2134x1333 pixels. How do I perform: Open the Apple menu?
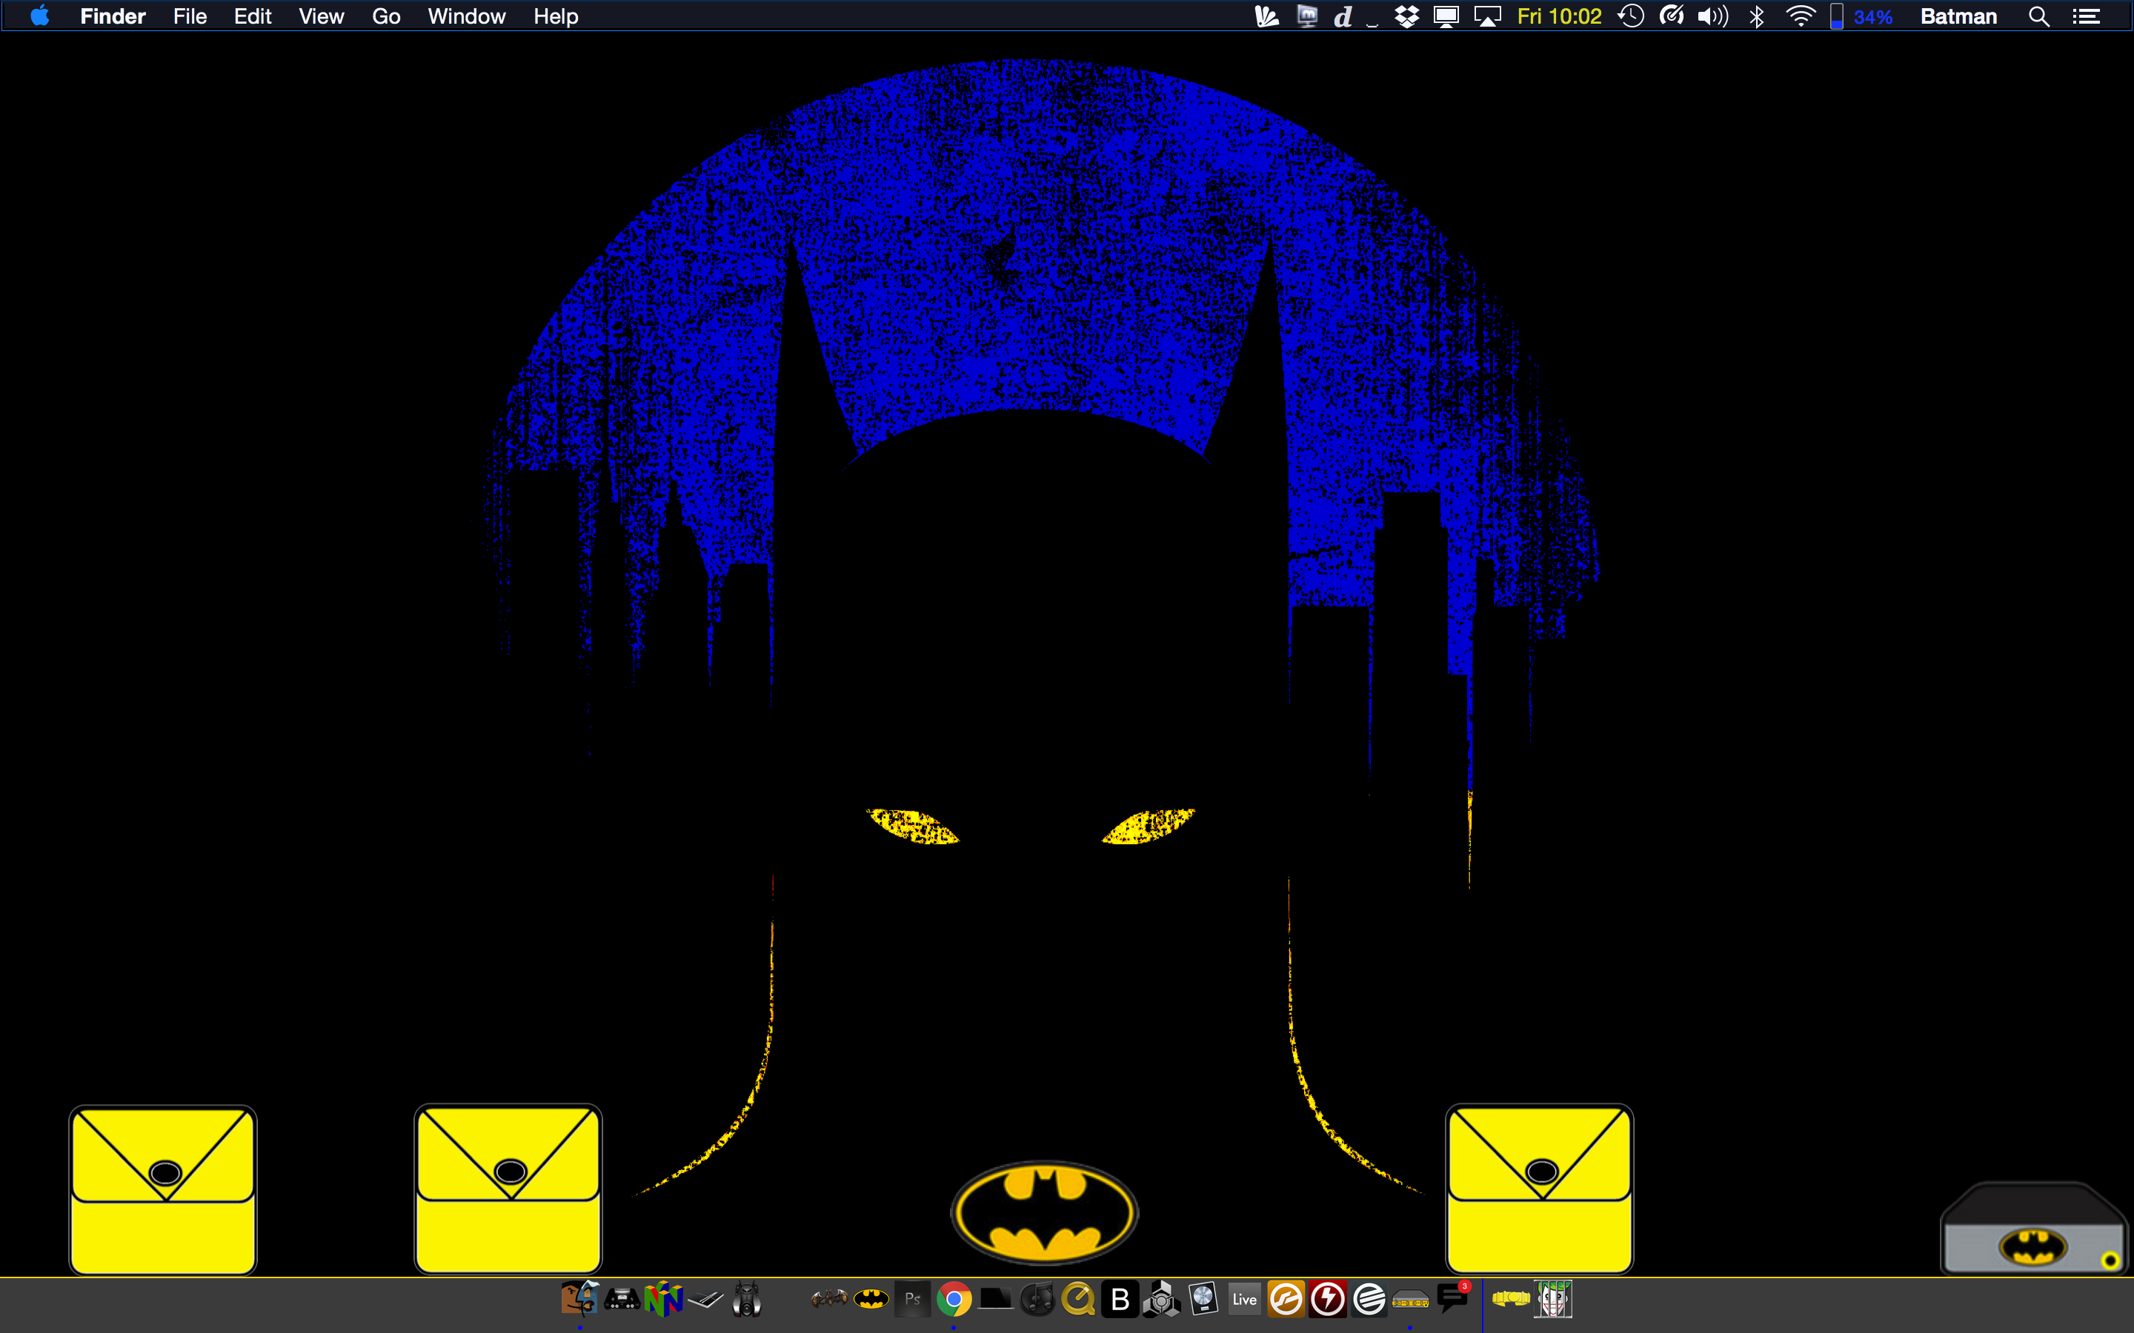pos(40,16)
